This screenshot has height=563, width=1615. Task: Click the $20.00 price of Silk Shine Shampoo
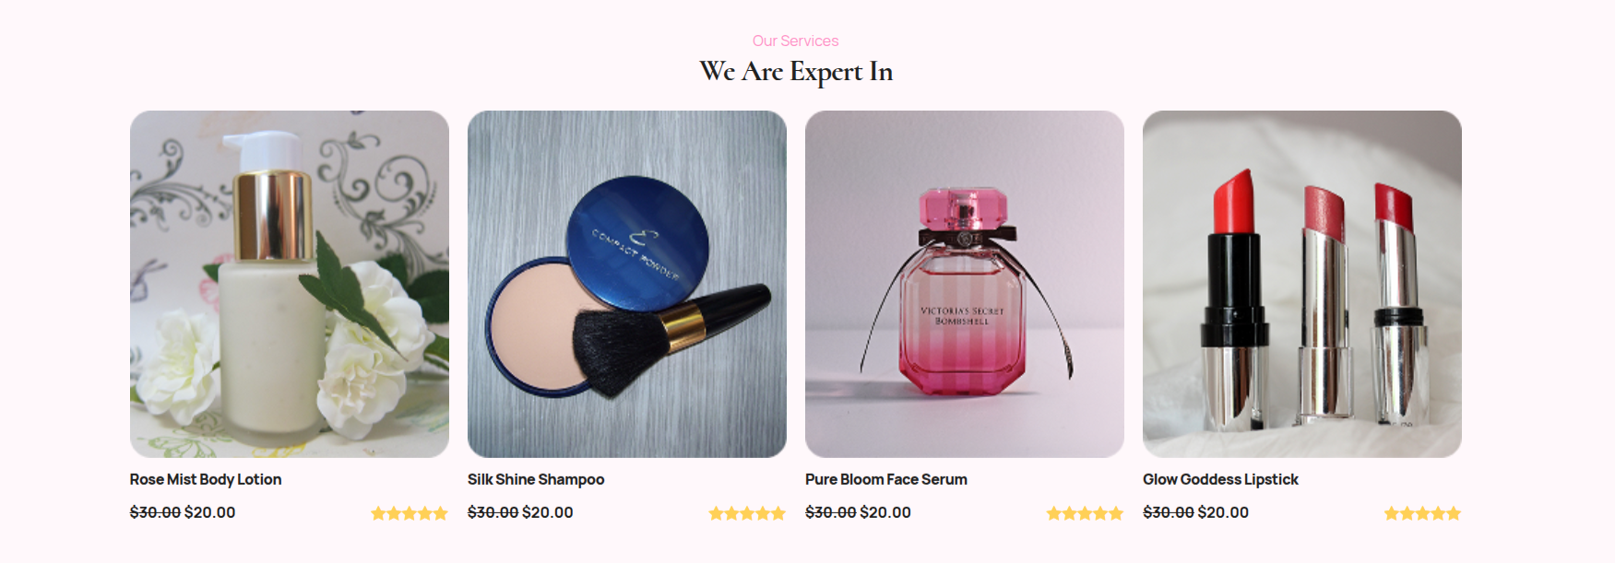(x=548, y=512)
